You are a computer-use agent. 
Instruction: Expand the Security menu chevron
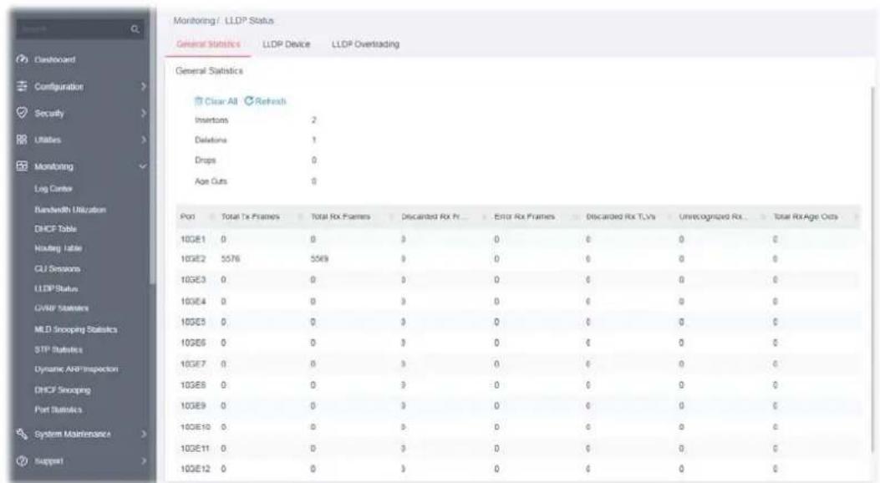point(143,114)
